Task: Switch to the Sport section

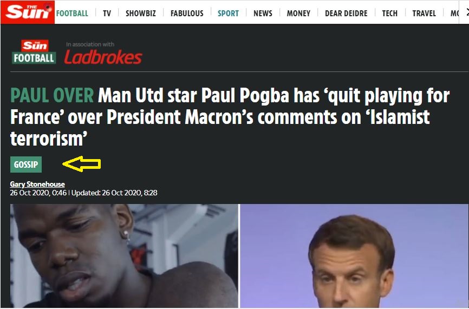Action: point(228,14)
